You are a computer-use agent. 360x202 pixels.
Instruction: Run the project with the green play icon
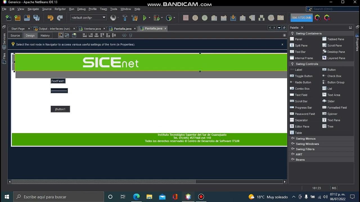(145, 18)
